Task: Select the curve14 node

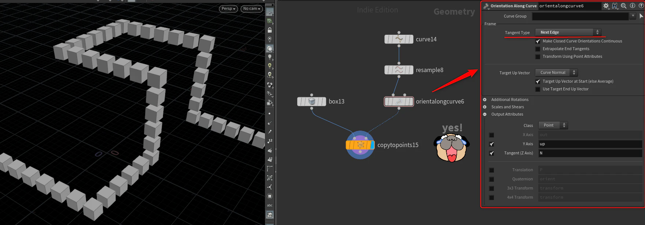Action: pyautogui.click(x=399, y=39)
